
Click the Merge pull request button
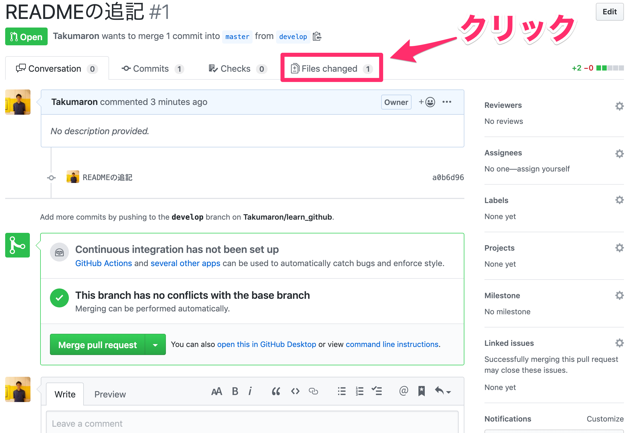(98, 344)
